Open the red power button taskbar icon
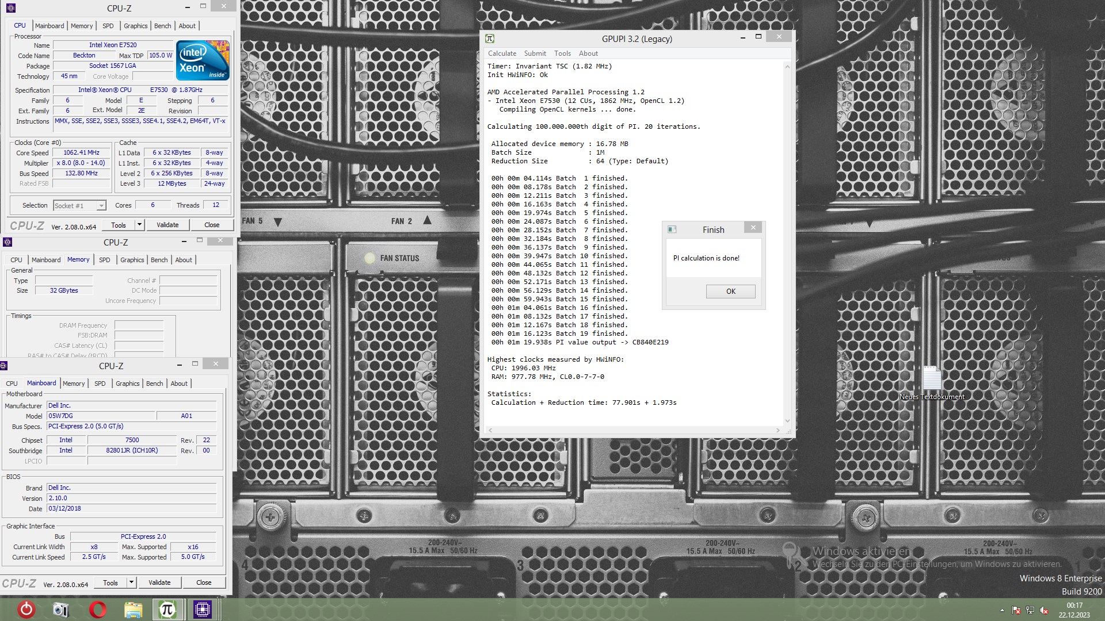This screenshot has height=621, width=1105. (26, 609)
